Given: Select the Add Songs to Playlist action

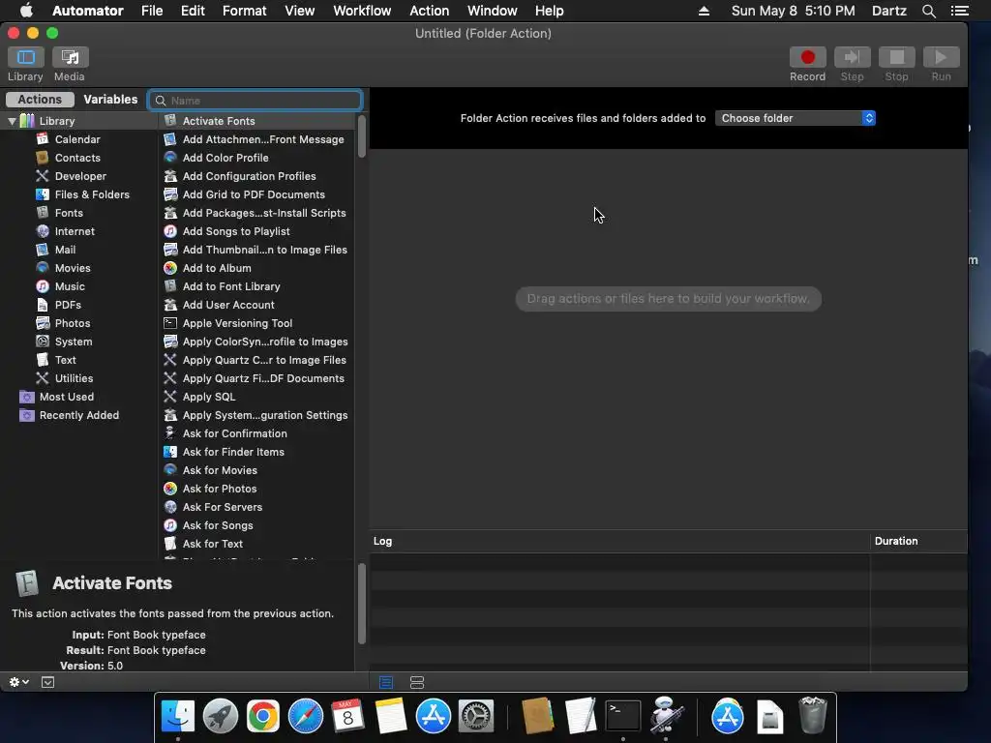Looking at the screenshot, I should coord(255,231).
